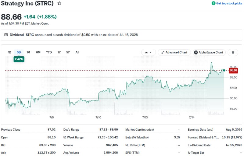Click the Bid value 63.38 x 200
The width and height of the screenshot is (244, 158).
point(47,145)
